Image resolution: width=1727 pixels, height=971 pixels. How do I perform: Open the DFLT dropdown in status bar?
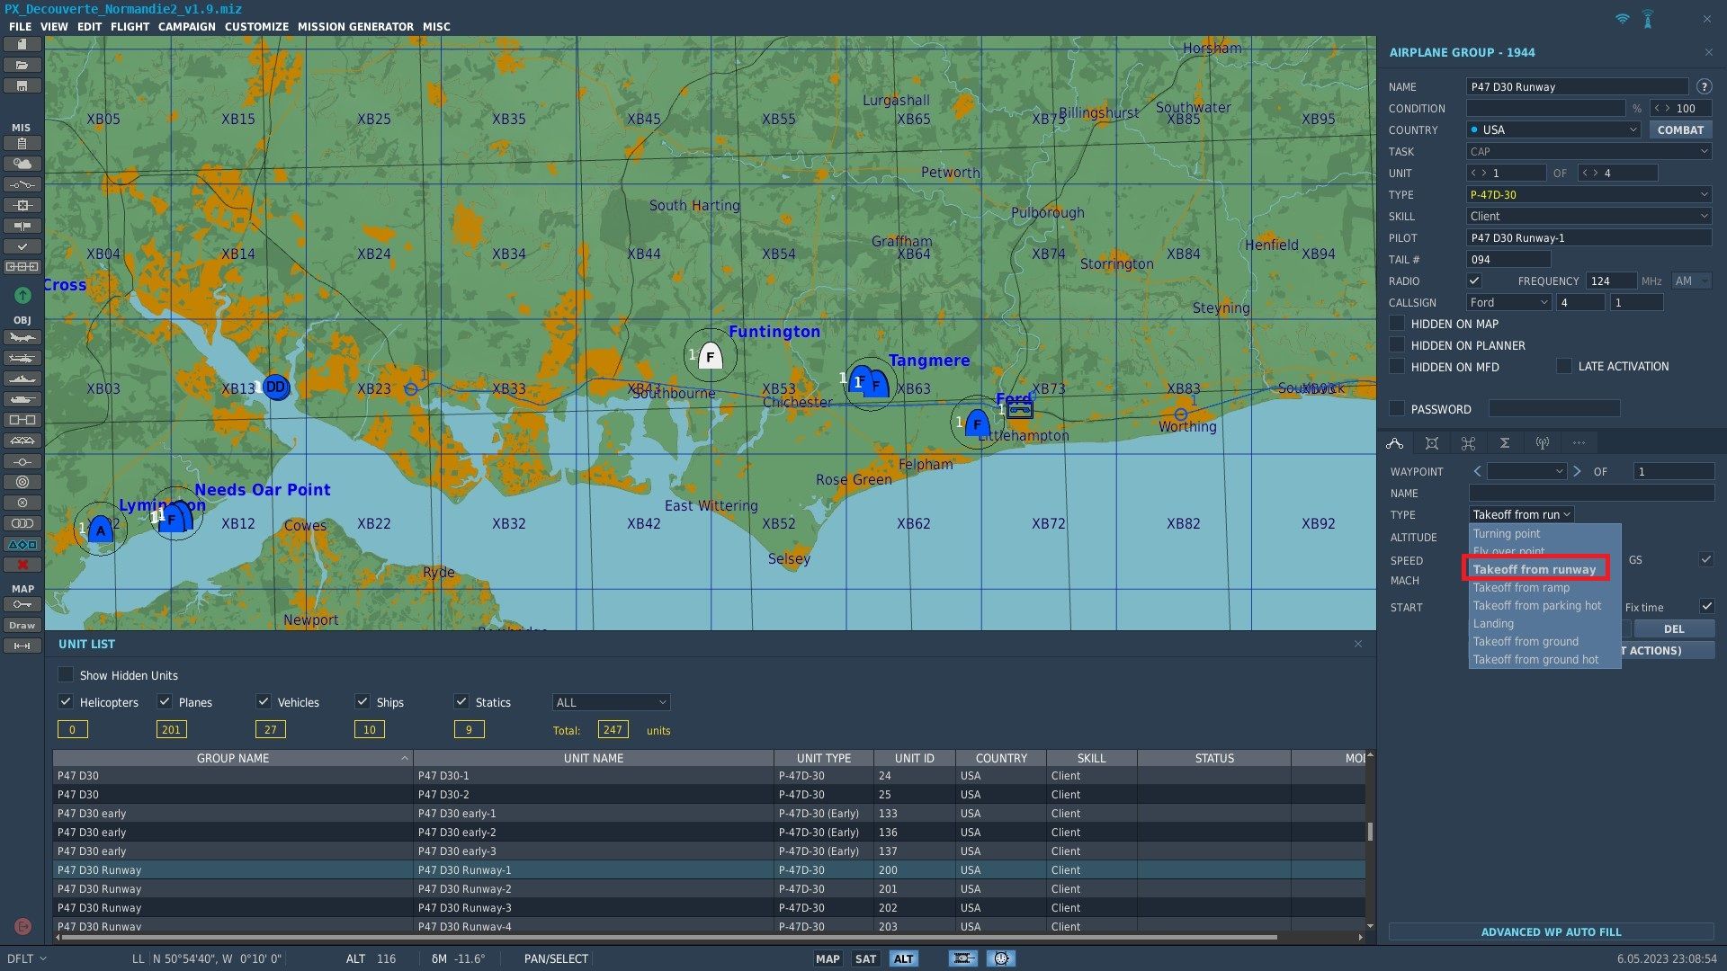[x=27, y=958]
